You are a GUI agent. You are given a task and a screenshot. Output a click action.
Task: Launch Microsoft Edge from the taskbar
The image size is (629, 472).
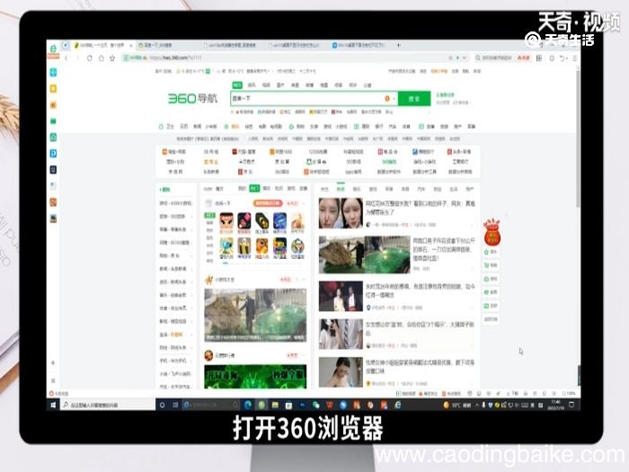point(248,405)
